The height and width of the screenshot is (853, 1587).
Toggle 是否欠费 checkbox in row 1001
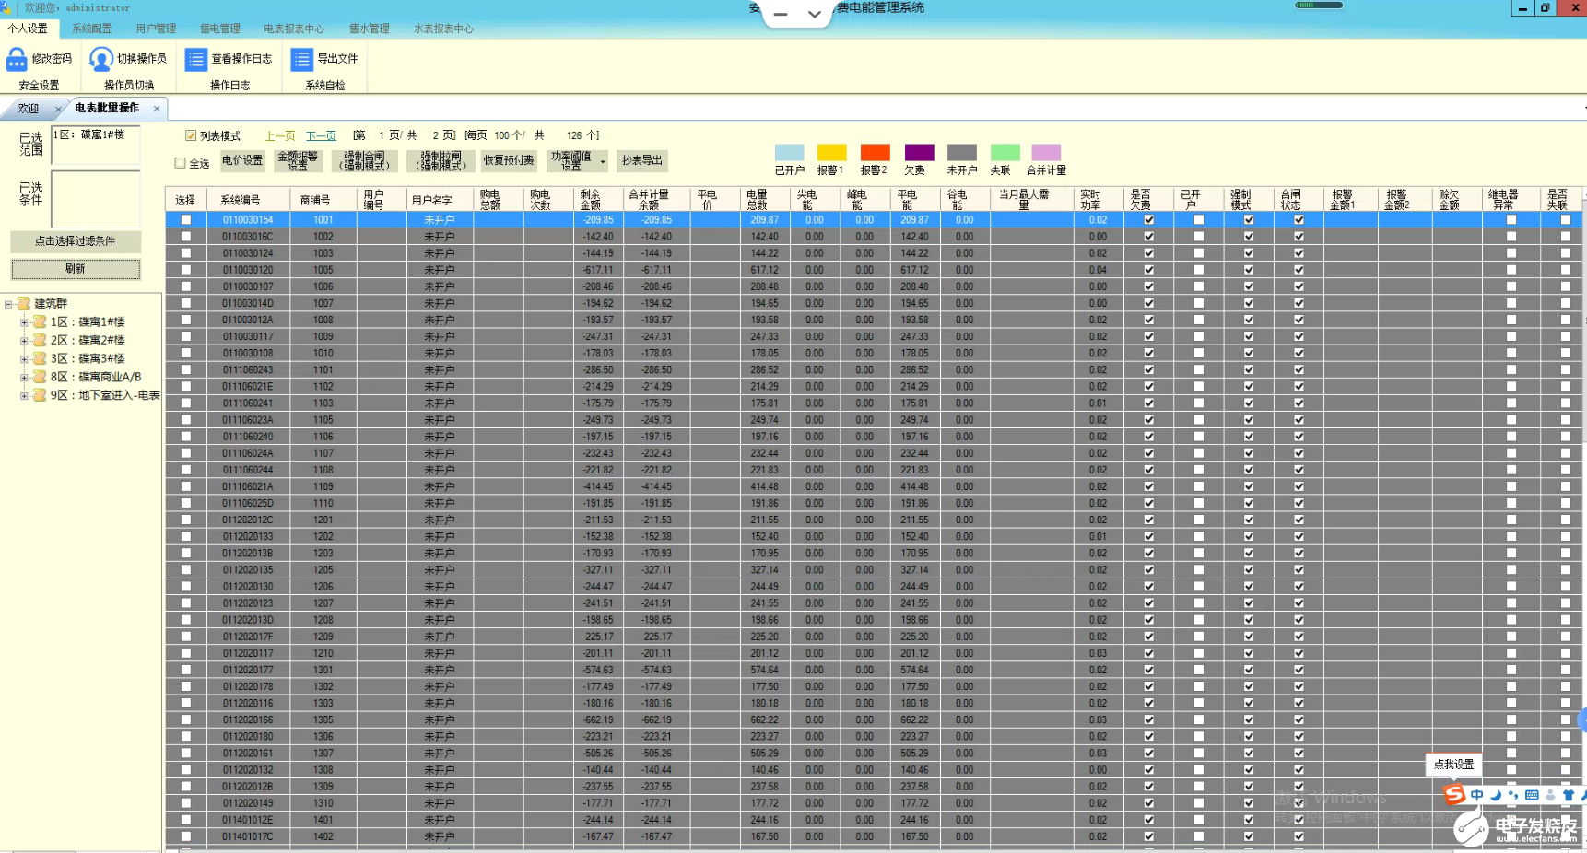coord(1148,220)
